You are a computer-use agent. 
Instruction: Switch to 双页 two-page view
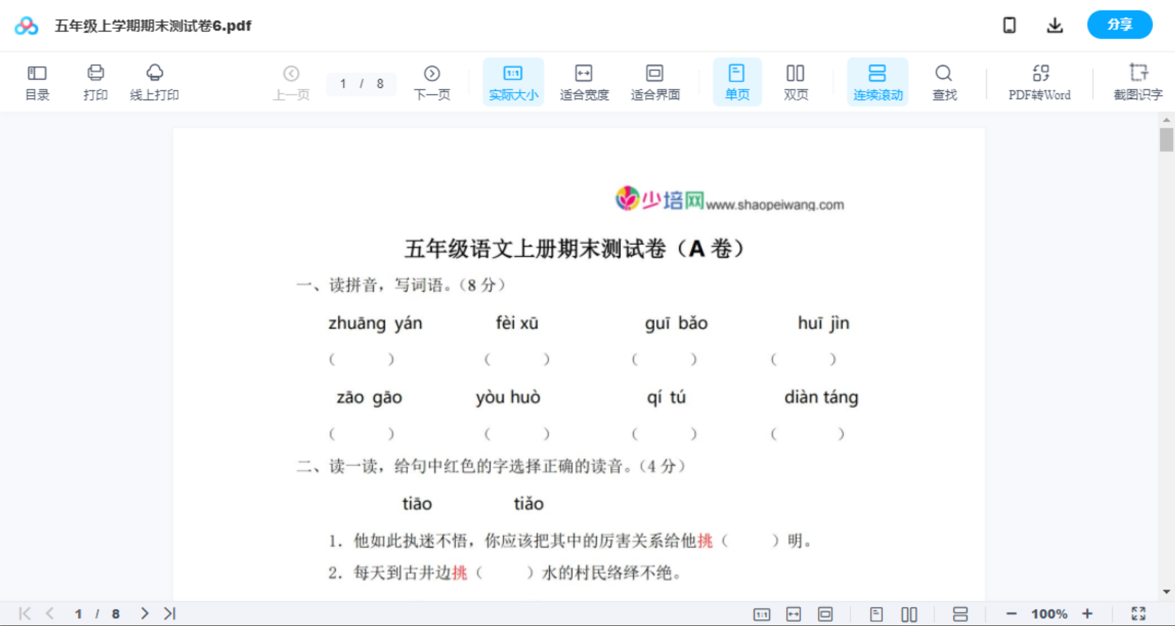tap(796, 81)
